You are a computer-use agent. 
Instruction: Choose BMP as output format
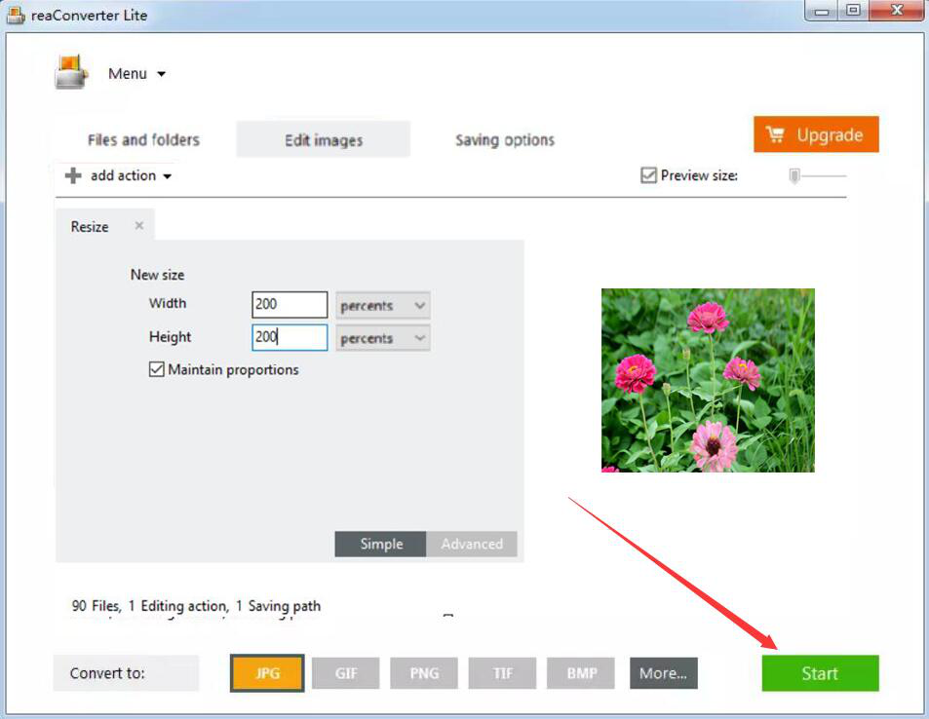[x=581, y=673]
